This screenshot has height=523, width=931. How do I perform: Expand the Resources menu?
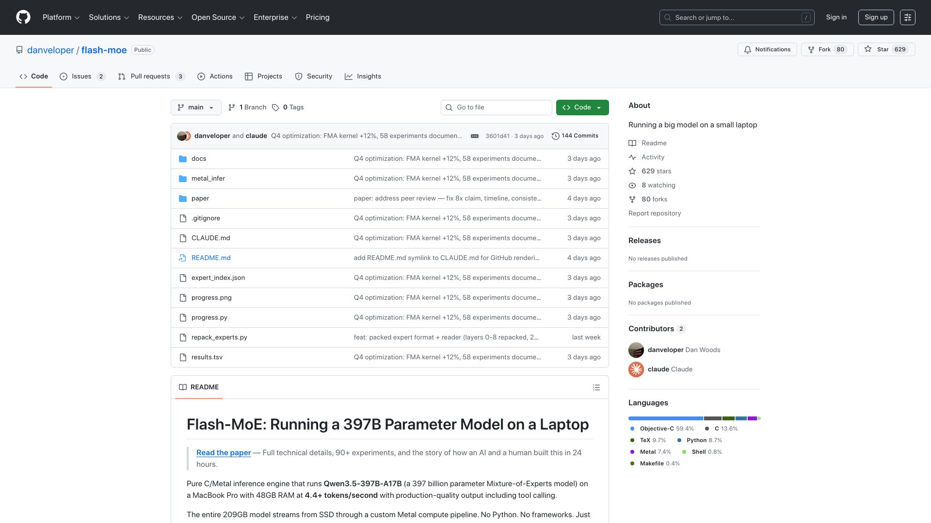point(161,17)
